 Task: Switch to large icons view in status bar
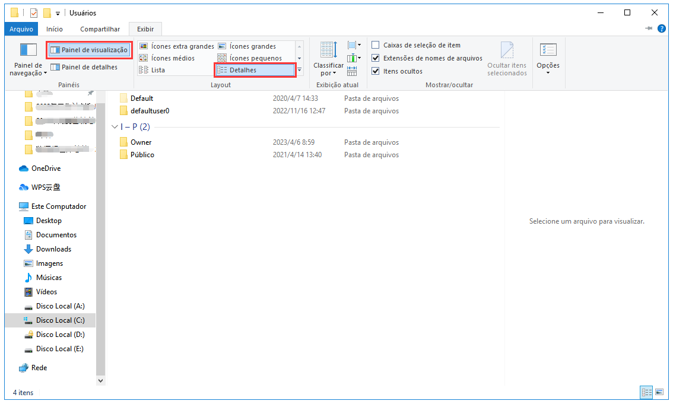[x=661, y=392]
